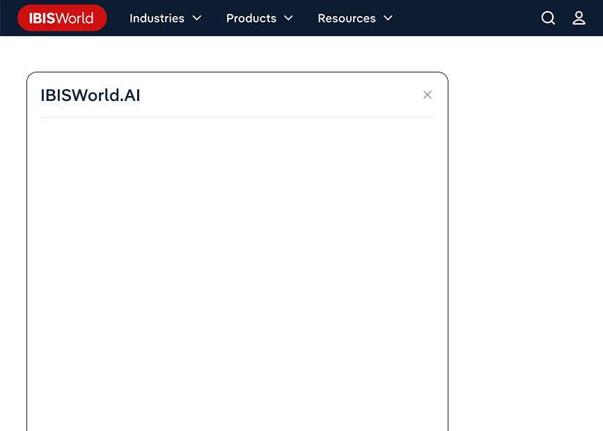Click the panel header right of the IBISWorld.AI title
Image resolution: width=603 pixels, height=431 pixels.
279,95
